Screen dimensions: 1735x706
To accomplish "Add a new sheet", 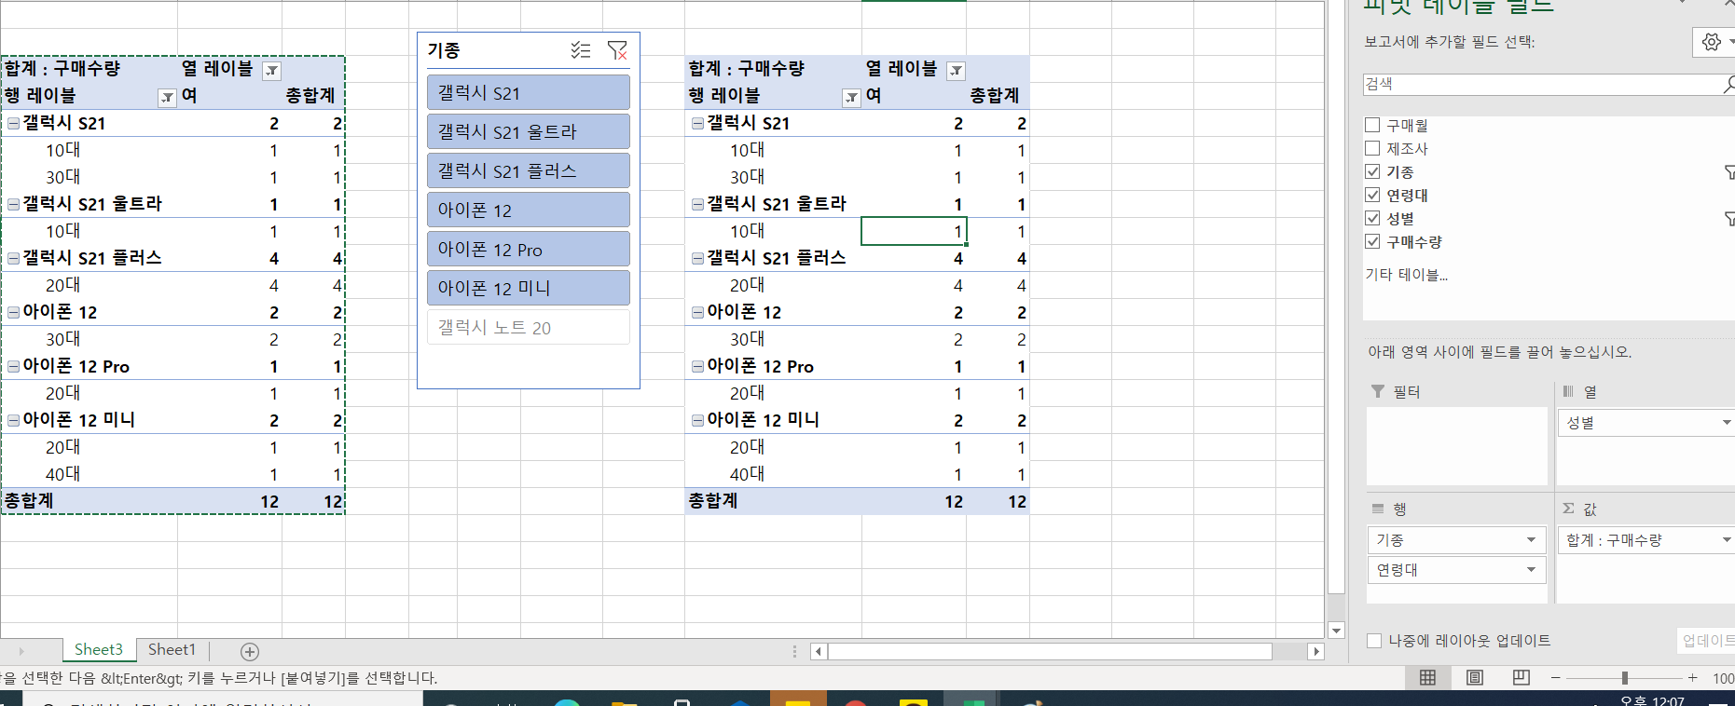I will pos(250,652).
